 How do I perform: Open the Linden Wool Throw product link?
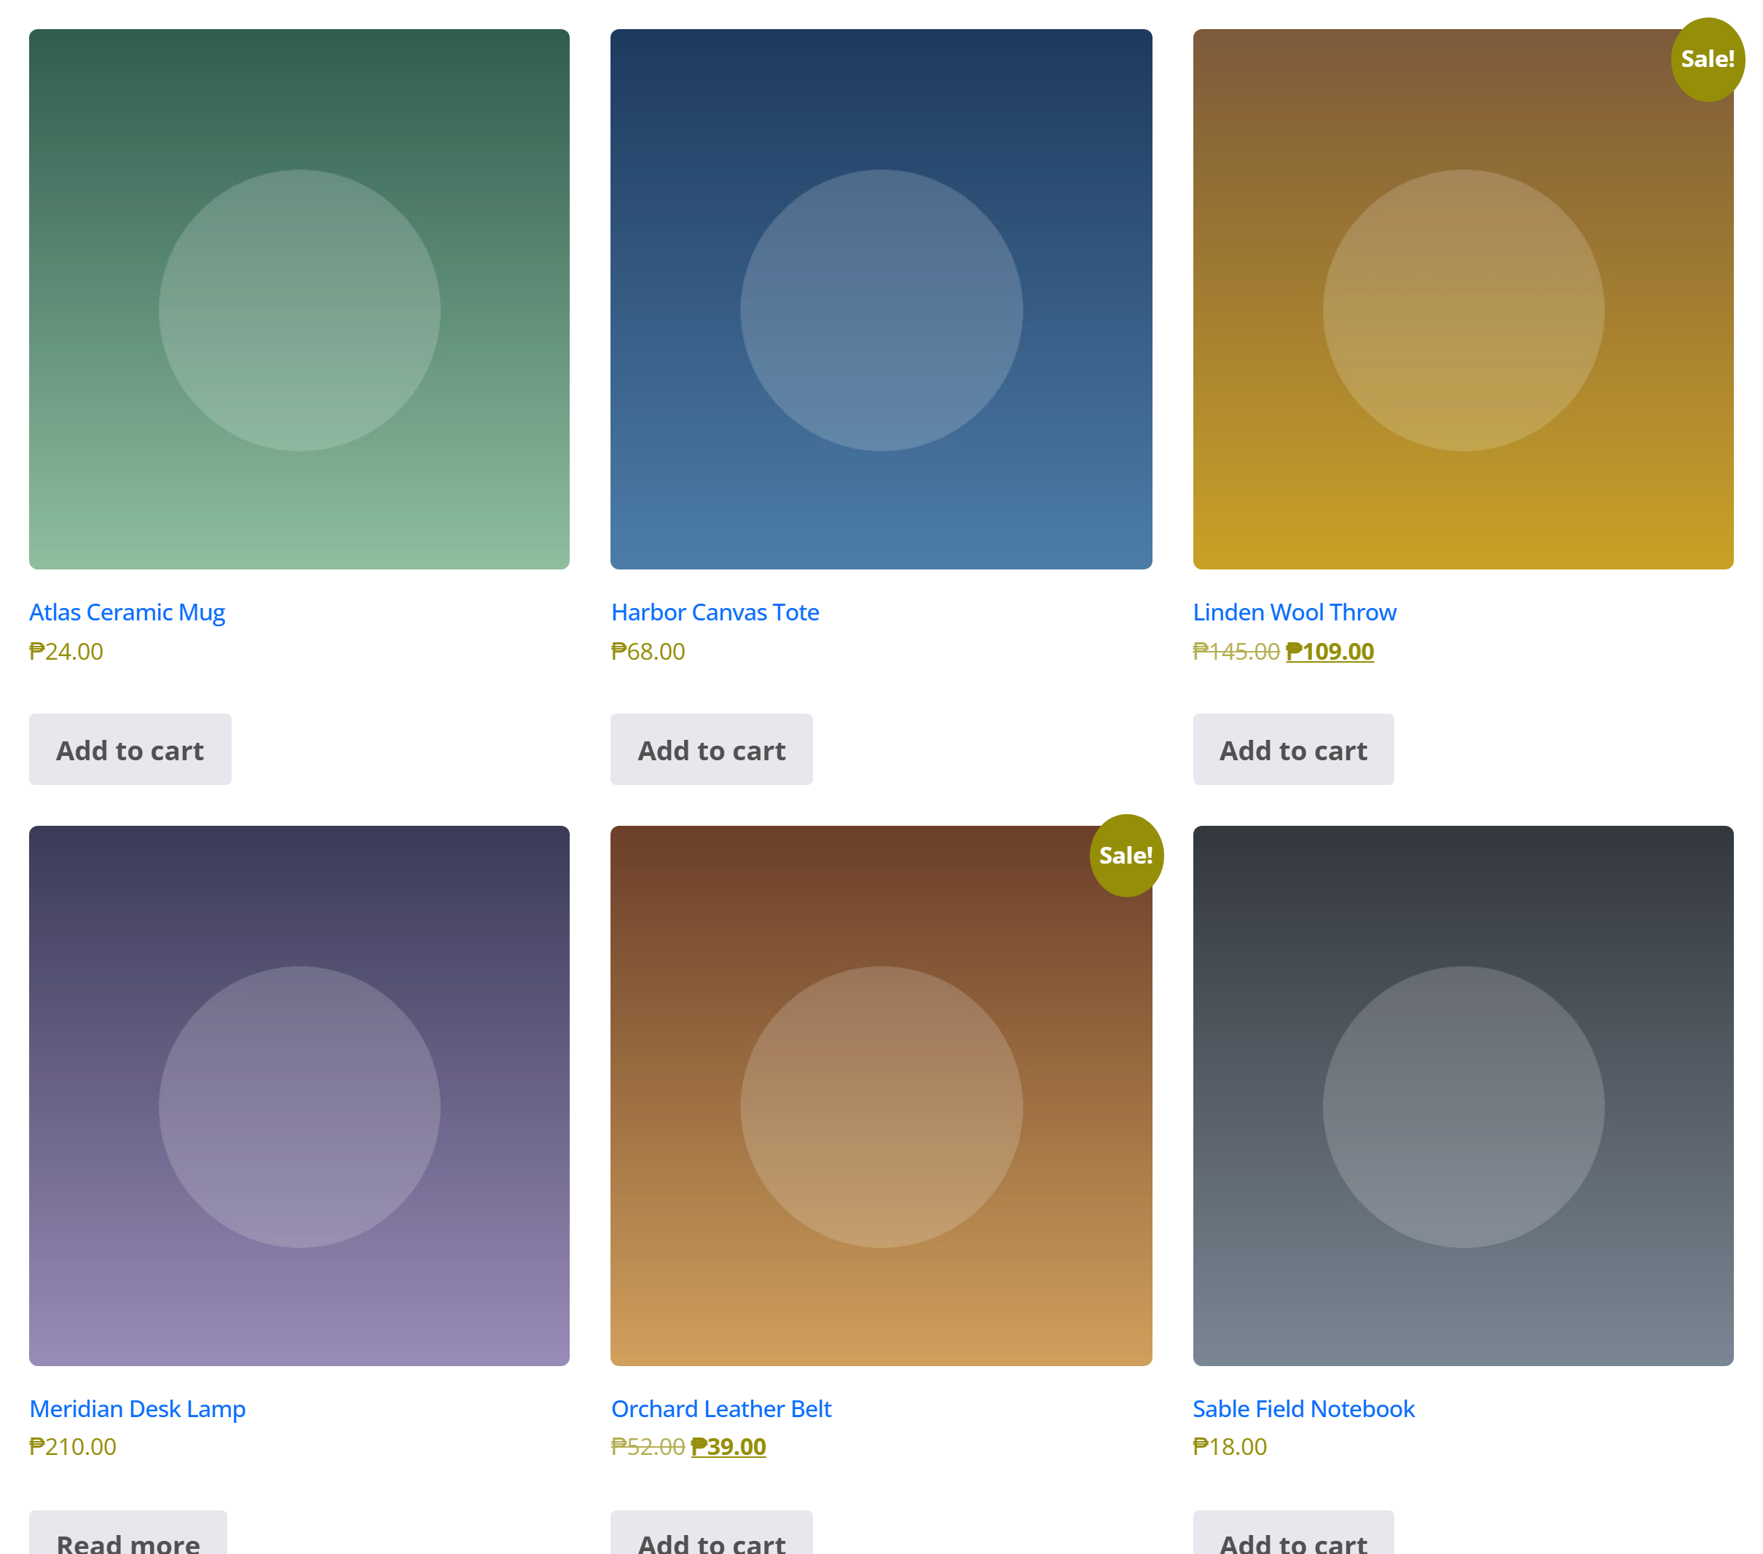(x=1294, y=612)
